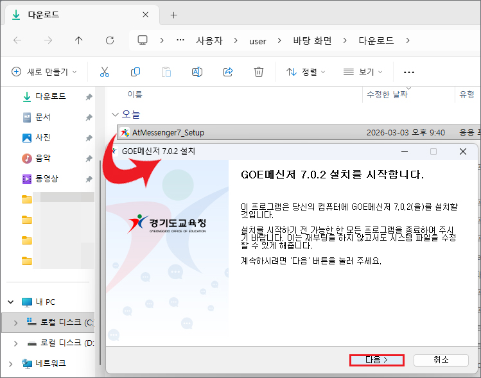Select the AtMessenger7_Setup file
This screenshot has width=481, height=378.
[168, 133]
